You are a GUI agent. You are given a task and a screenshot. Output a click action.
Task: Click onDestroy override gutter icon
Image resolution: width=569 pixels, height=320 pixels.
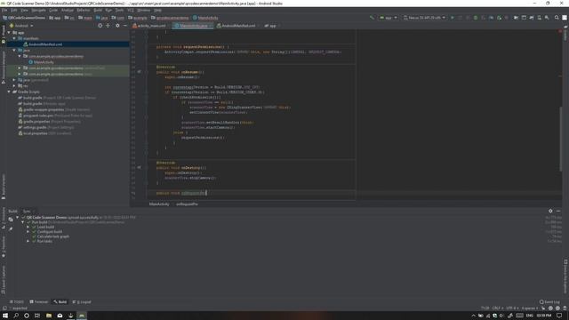point(139,168)
